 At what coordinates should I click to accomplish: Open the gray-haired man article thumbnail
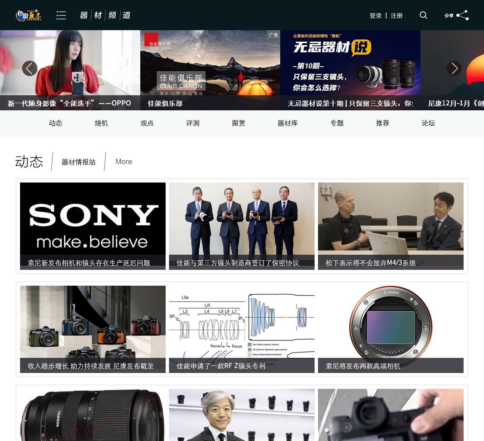coord(242,415)
